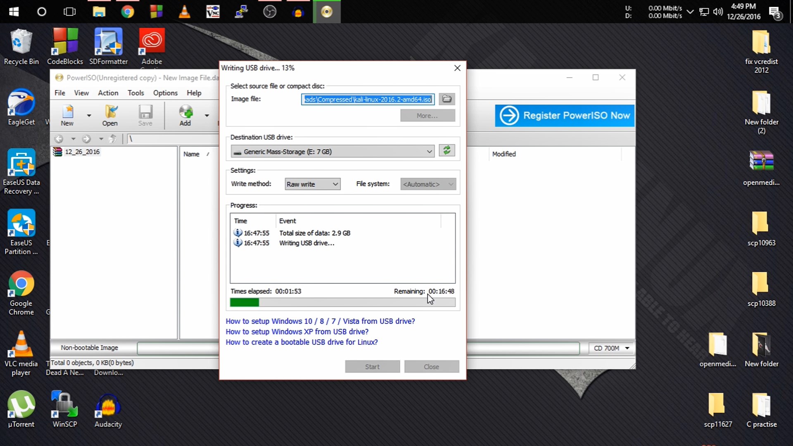Click the File menu in PowerISO
Image resolution: width=793 pixels, height=446 pixels.
click(x=60, y=93)
